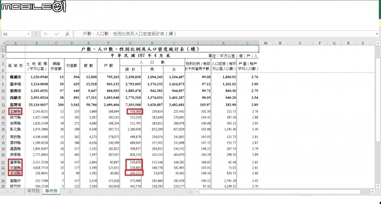Switch to the 年月別 sheet tab

(33, 191)
